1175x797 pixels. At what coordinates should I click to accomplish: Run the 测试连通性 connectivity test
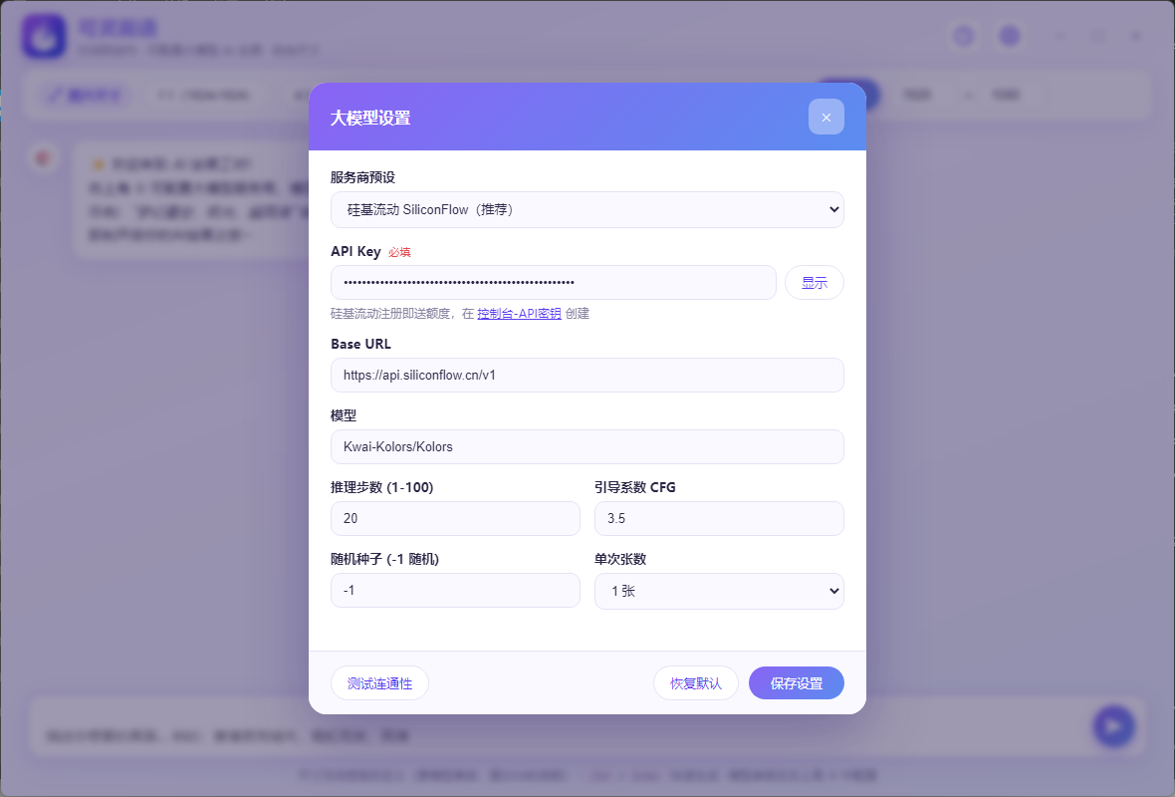pos(379,683)
